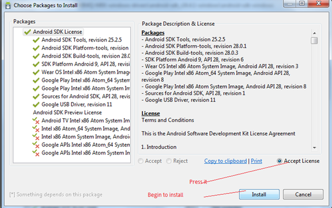
Task: Close the Choose Packages to Install dialog
Action: coord(318,3)
